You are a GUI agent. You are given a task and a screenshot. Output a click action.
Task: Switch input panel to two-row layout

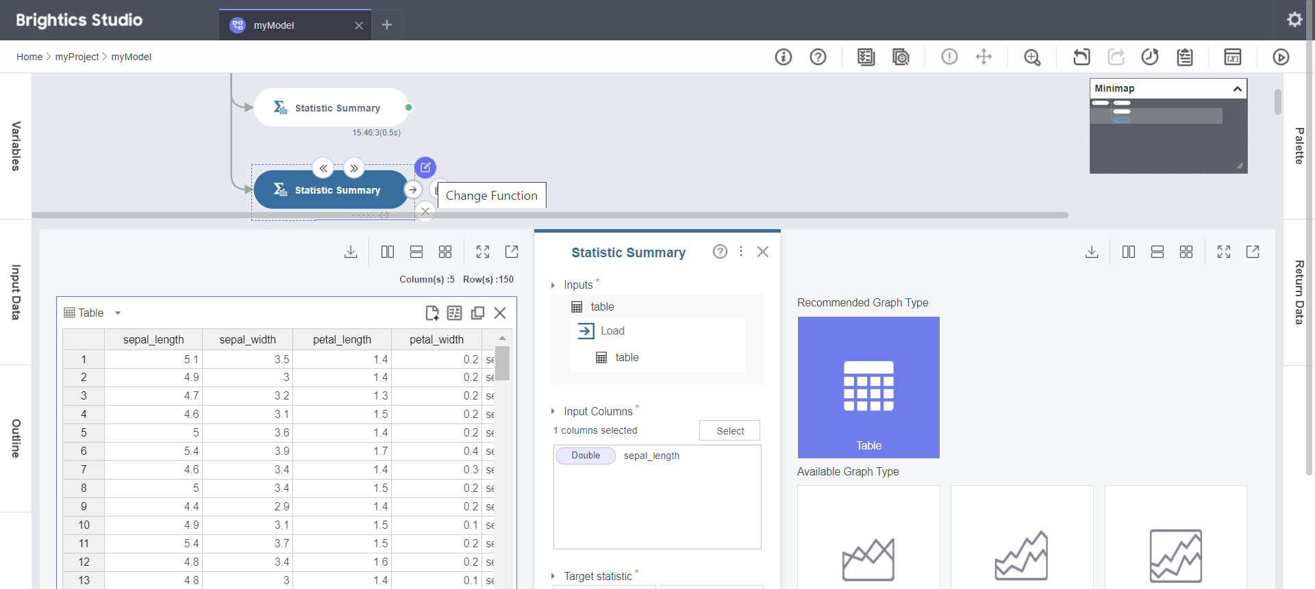pyautogui.click(x=416, y=252)
